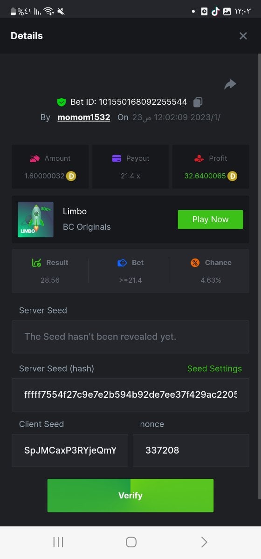Tap the Payout card icon
This screenshot has width=261, height=559.
117,158
